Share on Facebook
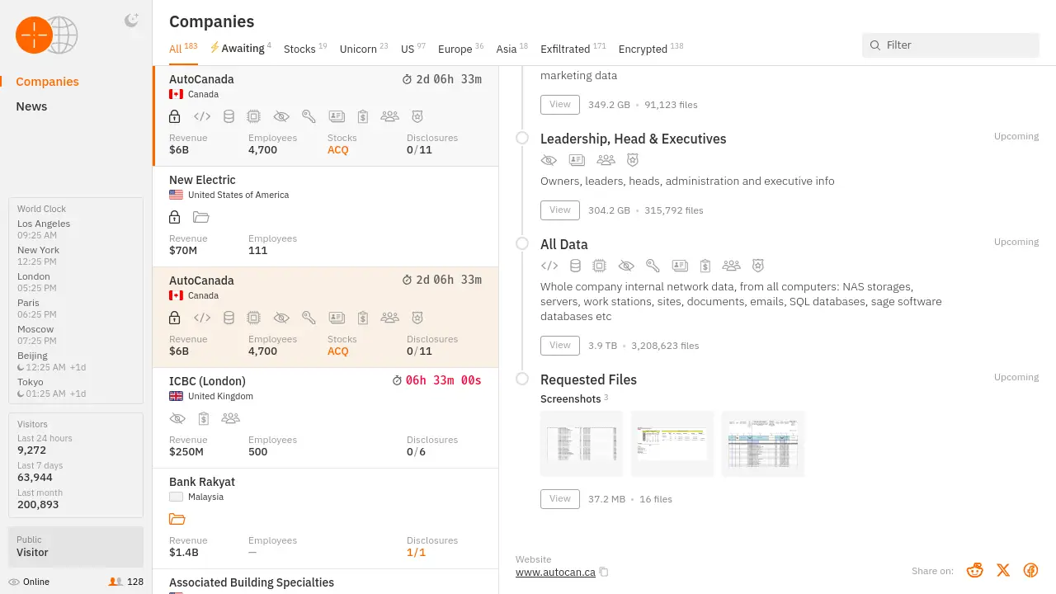The image size is (1056, 594). (1030, 570)
